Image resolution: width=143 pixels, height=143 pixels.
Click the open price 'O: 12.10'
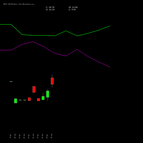click(x=50, y=10)
